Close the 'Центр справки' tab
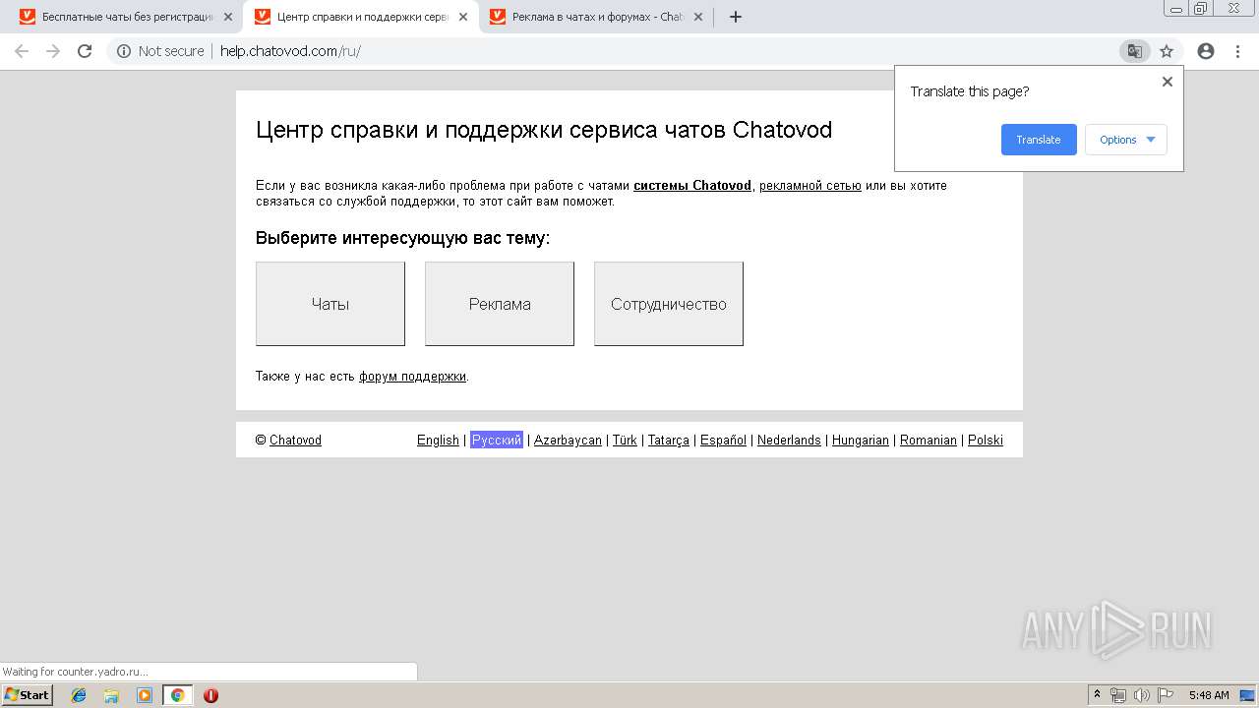This screenshot has width=1259, height=708. tap(463, 17)
